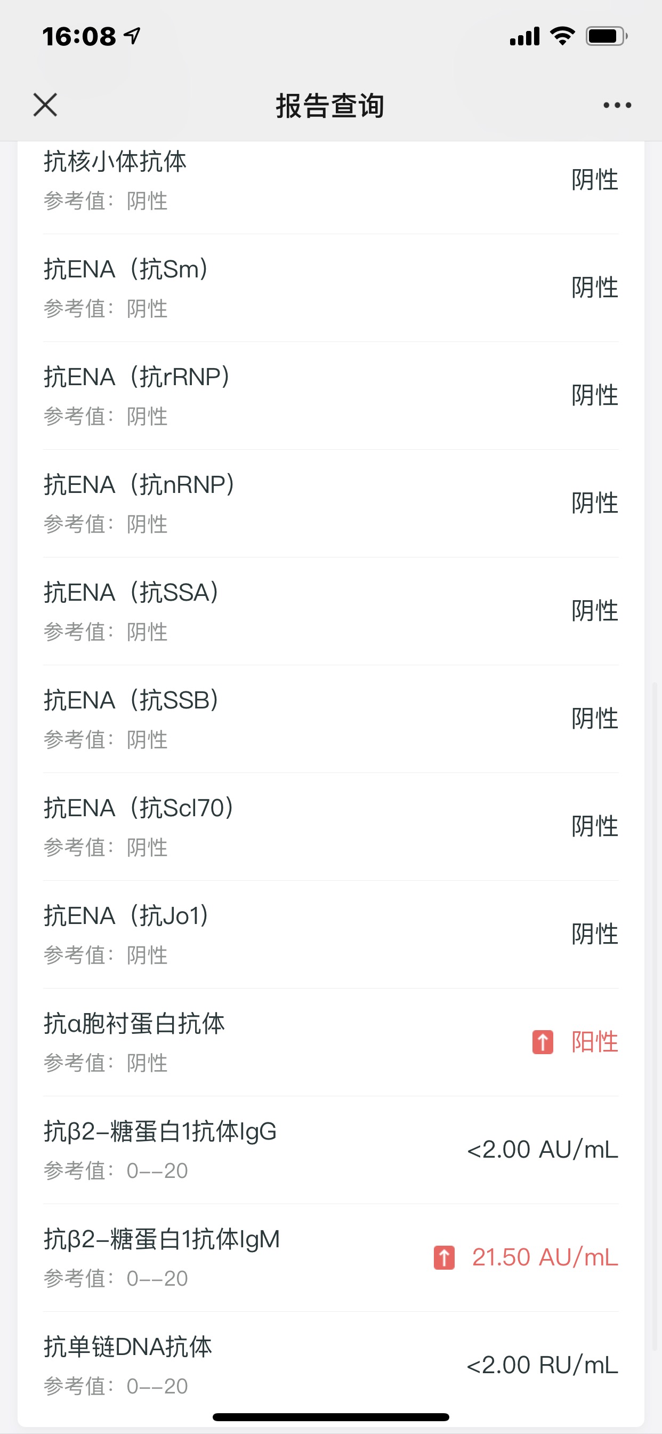The height and width of the screenshot is (1434, 662).
Task: Open the 抗ENA（抗rRNP） entry
Action: tap(330, 395)
